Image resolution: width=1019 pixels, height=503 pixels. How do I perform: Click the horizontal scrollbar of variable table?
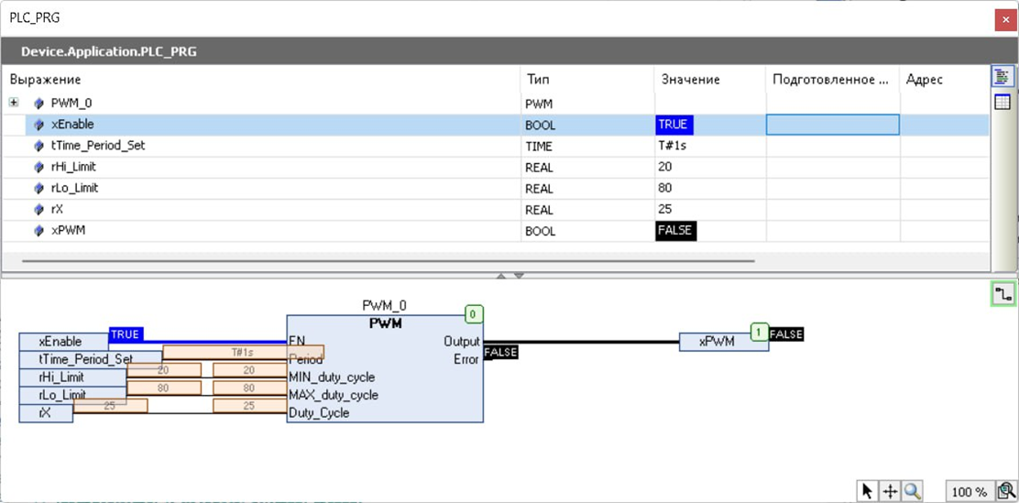pyautogui.click(x=385, y=261)
